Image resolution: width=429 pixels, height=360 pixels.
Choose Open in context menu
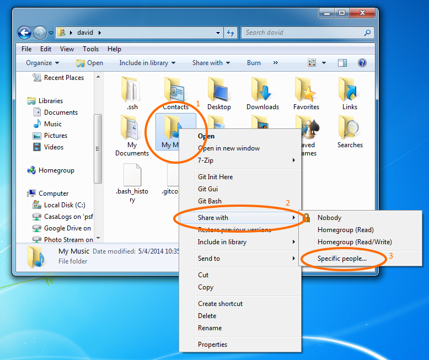206,136
